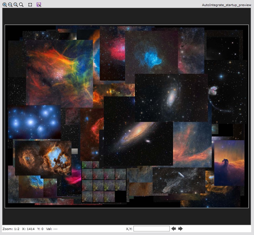Click the zoom out magnifier icon
Viewport: 254px width, 235px height.
[x=10, y=5]
